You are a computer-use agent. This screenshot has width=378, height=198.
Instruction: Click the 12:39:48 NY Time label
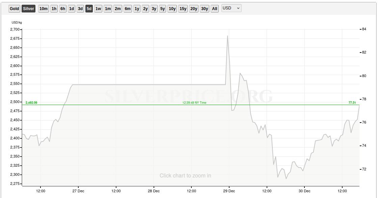194,103
